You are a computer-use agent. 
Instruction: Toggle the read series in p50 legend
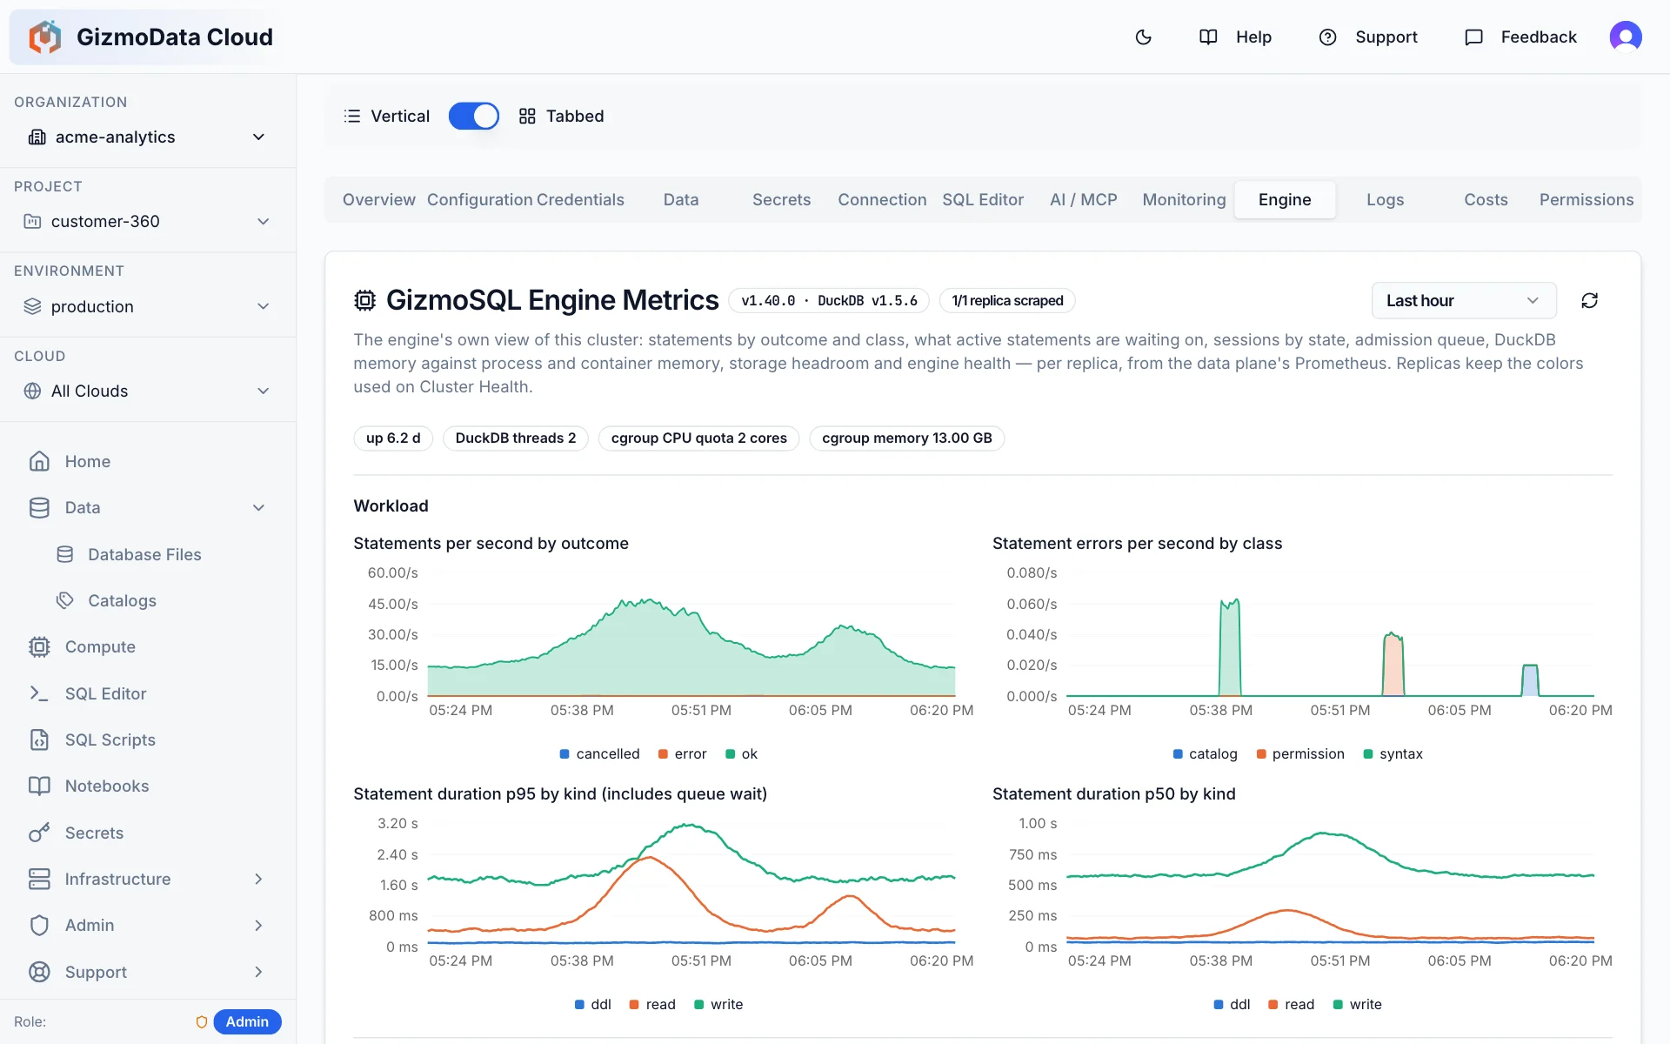click(x=1292, y=1004)
